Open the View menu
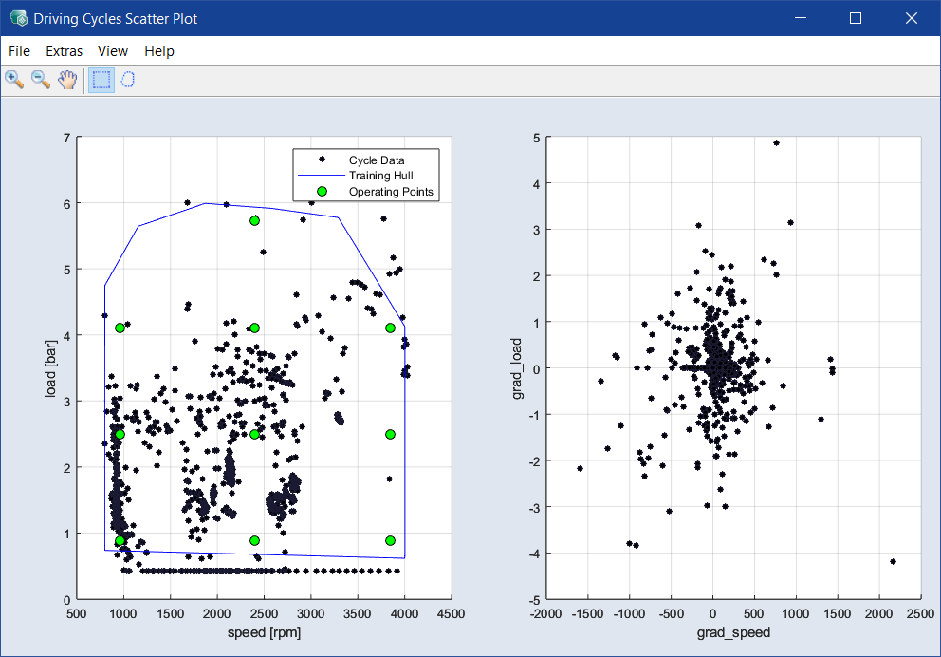941x657 pixels. point(113,51)
